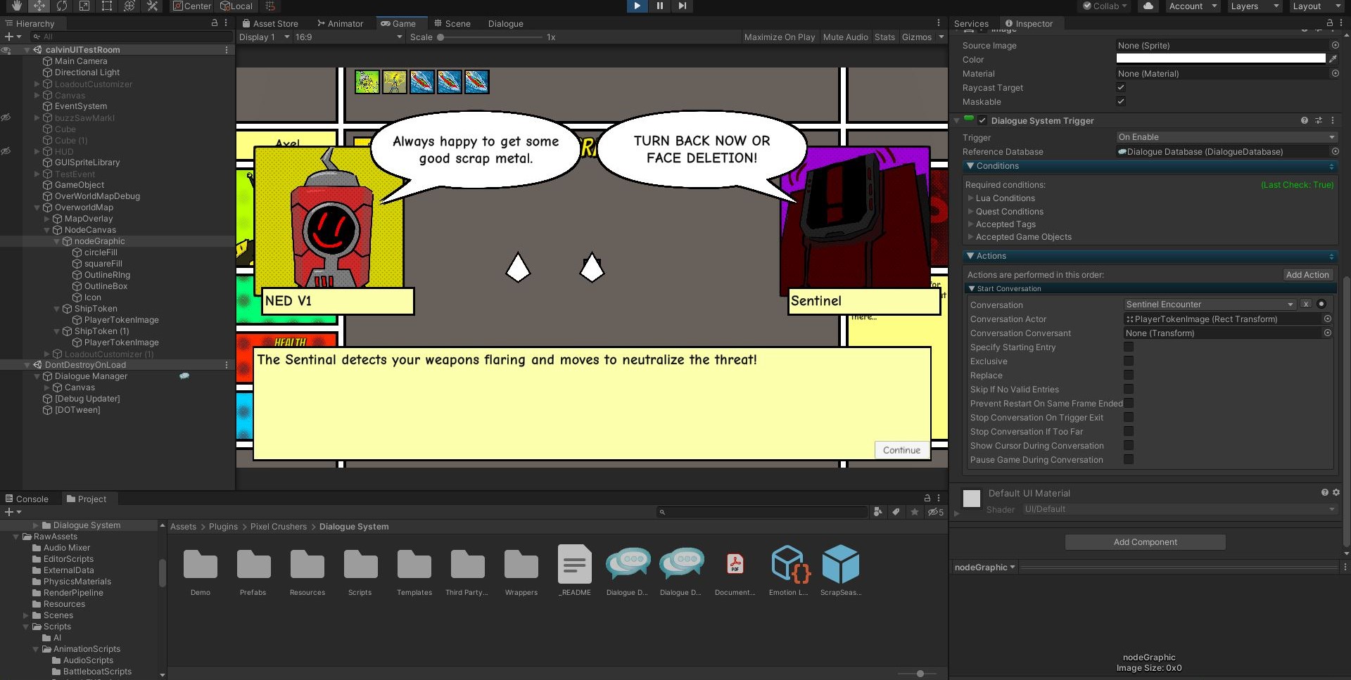Open the Display 1 dropdown

264,37
